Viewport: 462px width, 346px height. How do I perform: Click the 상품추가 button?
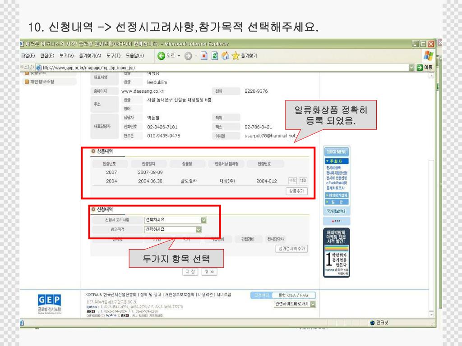click(296, 191)
